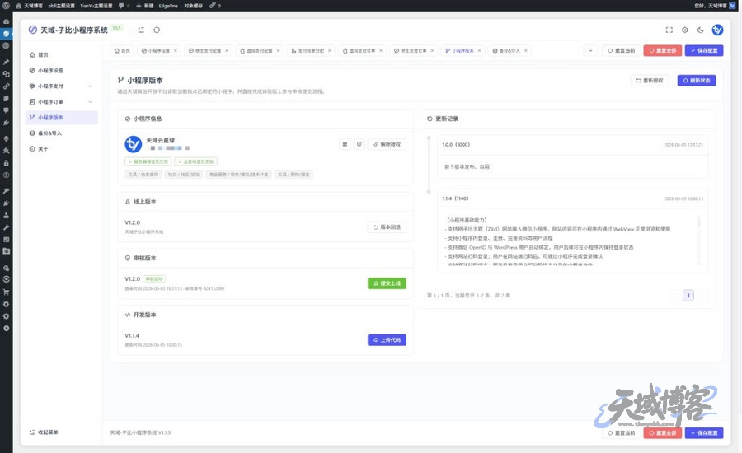
Task: Click 重置全部 in the bottom footer
Action: click(x=663, y=432)
